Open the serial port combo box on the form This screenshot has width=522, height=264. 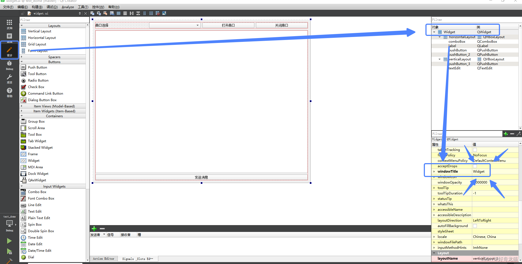point(175,25)
